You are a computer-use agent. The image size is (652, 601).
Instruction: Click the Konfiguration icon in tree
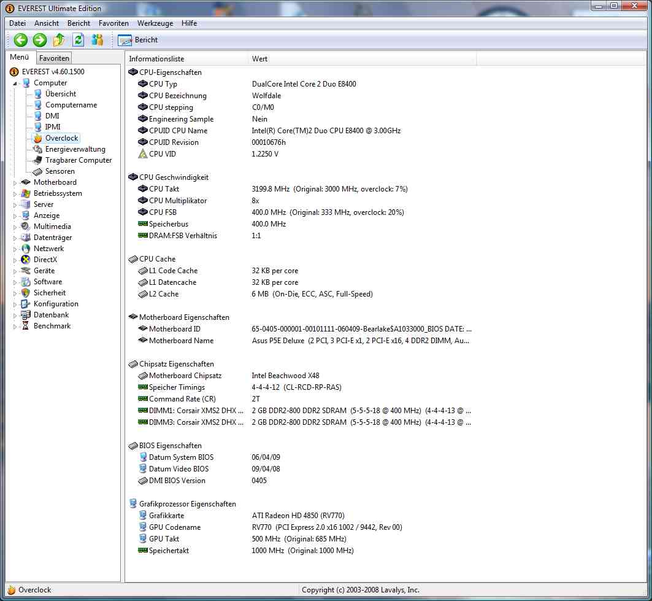[26, 304]
